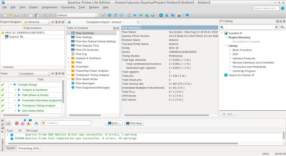Switch to the System messages tab
286x156 pixels.
[x=10, y=148]
